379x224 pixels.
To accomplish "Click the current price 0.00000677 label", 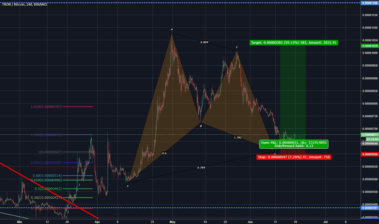I will coord(370,135).
